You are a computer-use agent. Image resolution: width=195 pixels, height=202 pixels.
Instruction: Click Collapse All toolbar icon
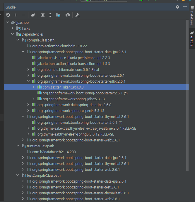(50, 15)
